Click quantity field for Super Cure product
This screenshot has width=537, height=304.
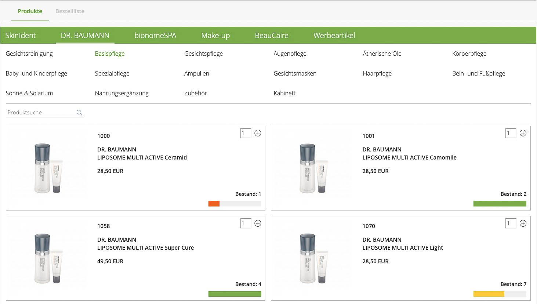(x=246, y=223)
